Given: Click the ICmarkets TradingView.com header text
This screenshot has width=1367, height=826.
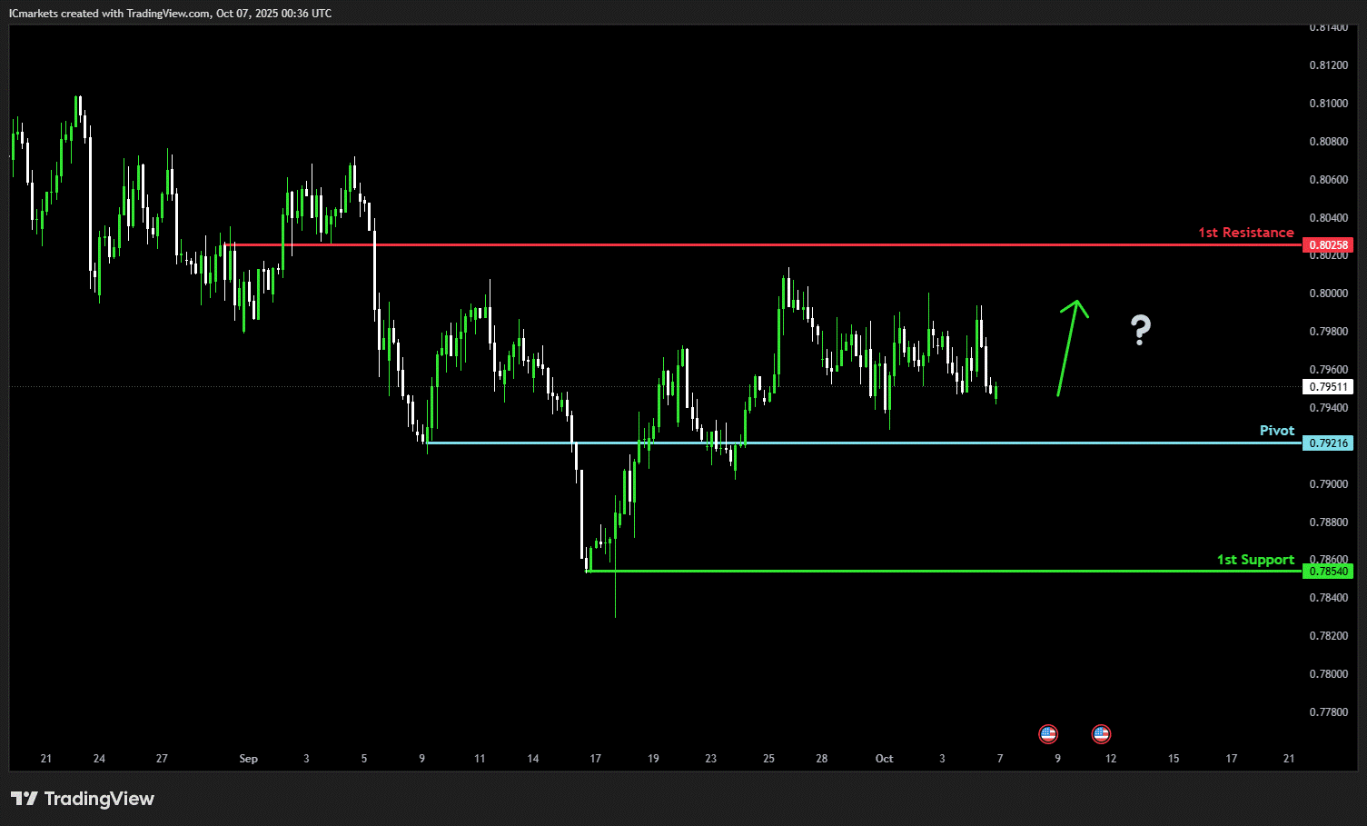Looking at the screenshot, I should pos(170,14).
